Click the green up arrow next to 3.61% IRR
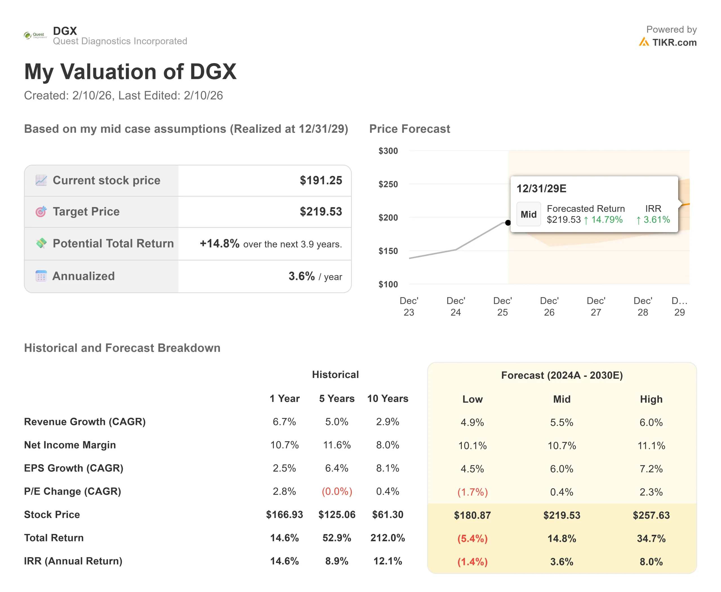 point(638,220)
